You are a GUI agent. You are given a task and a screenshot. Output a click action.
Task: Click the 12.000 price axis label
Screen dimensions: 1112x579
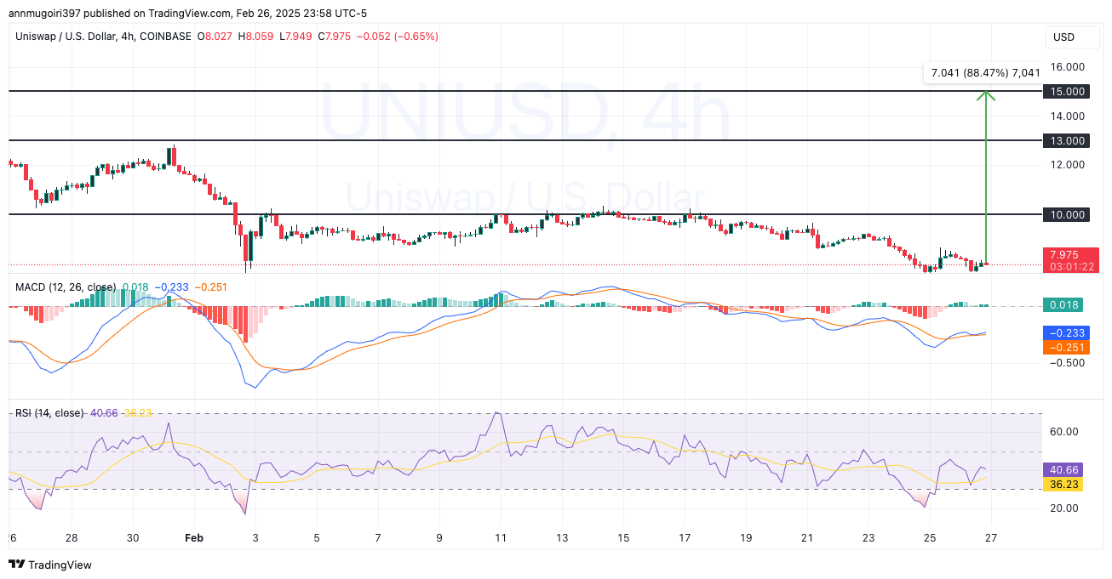pyautogui.click(x=1067, y=164)
